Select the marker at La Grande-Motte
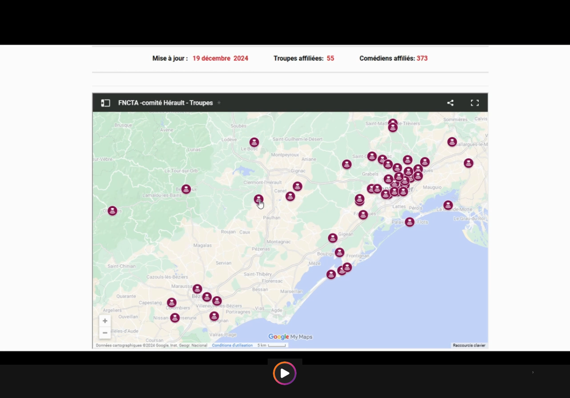The width and height of the screenshot is (570, 398). tap(448, 205)
